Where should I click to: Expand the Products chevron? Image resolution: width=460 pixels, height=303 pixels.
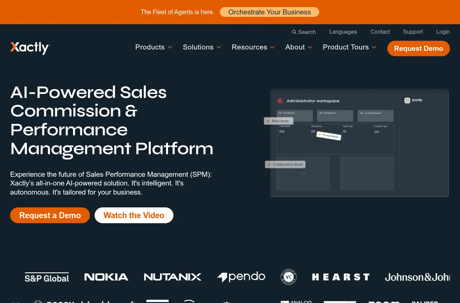click(x=170, y=47)
